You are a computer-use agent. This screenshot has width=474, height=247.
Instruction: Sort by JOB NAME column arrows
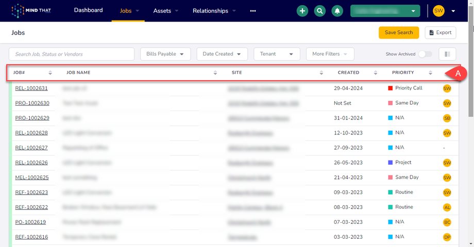(215, 73)
